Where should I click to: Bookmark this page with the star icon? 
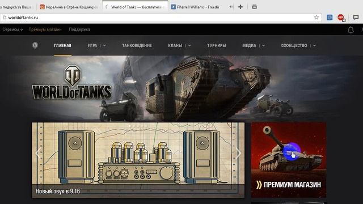click(x=316, y=18)
